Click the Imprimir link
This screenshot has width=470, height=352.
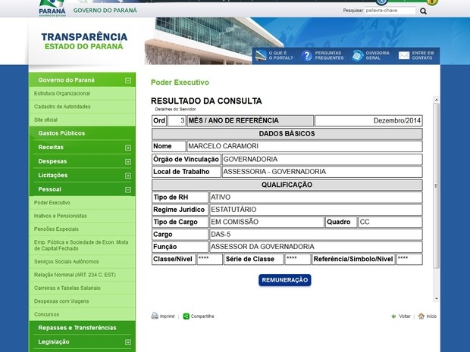coord(168,316)
